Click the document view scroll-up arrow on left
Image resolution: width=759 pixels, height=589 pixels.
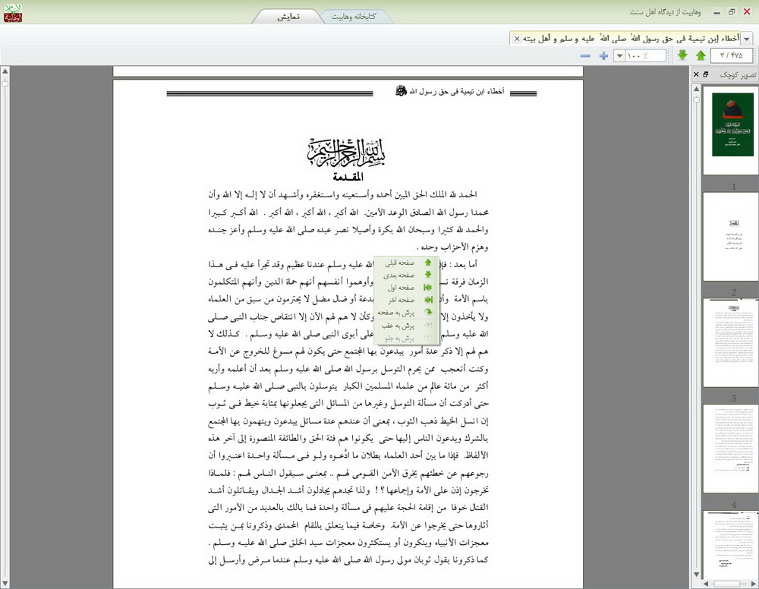point(5,71)
